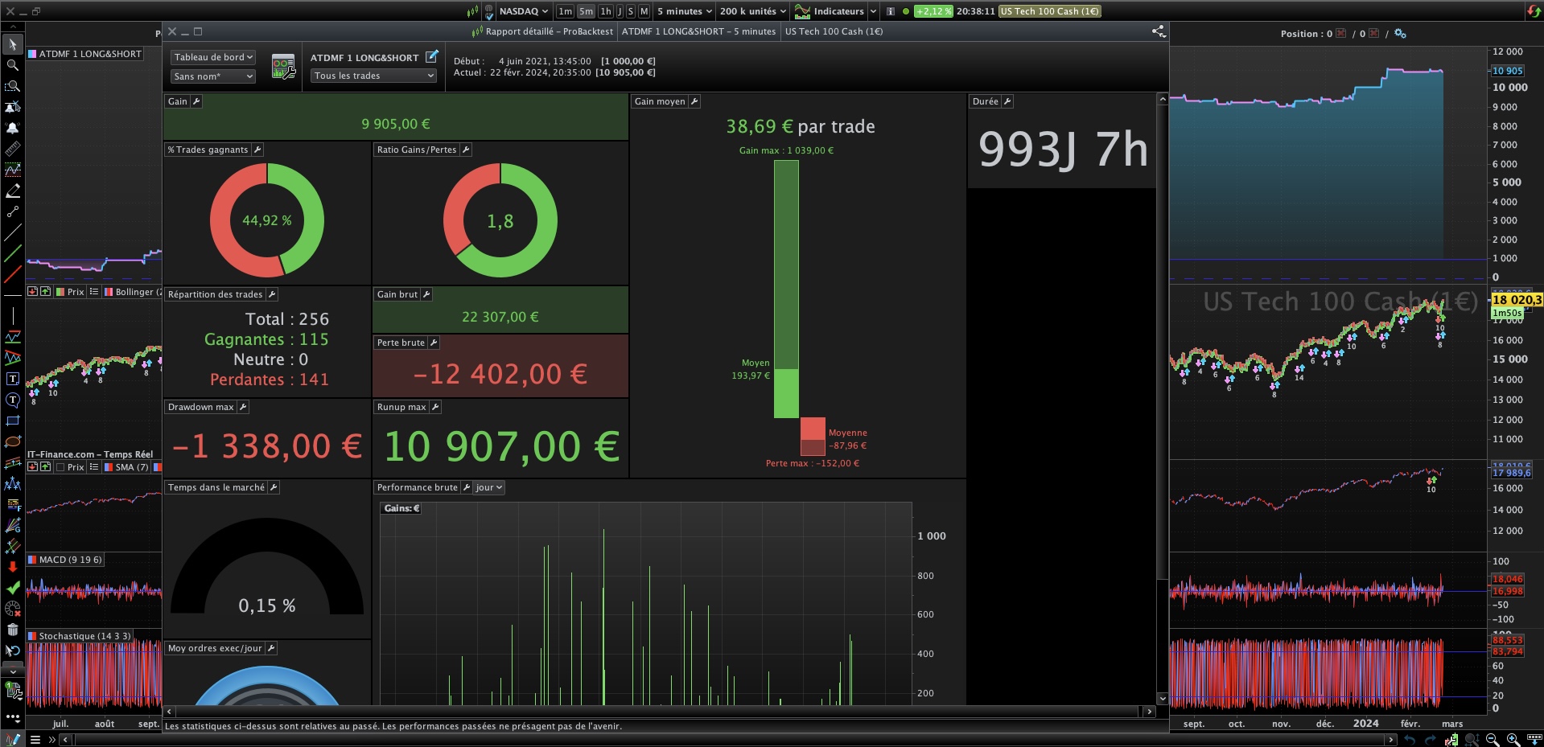Click the Bollinger indicator color swatch
Viewport: 1544px width, 747px height.
tap(109, 292)
